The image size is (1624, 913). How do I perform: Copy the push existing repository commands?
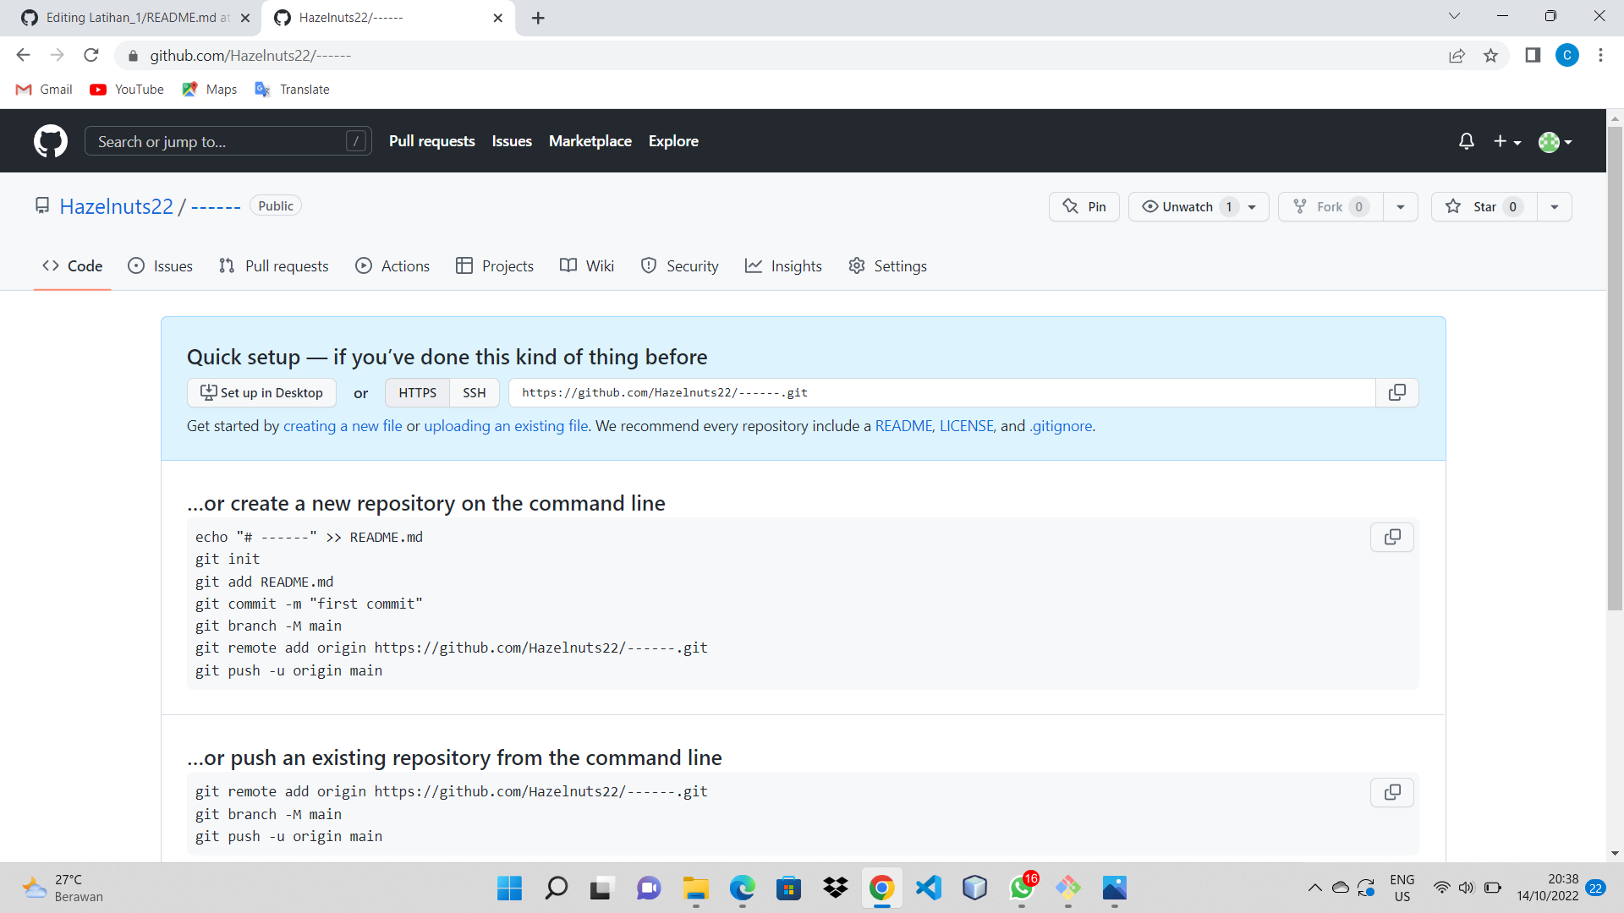click(x=1391, y=792)
